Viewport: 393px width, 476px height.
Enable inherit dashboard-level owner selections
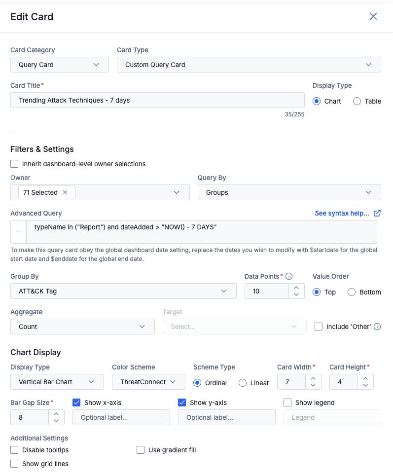14,164
